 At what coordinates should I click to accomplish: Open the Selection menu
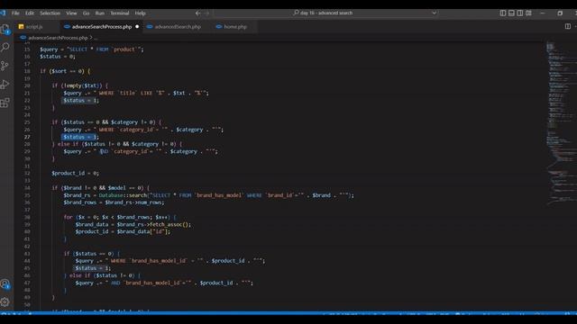50,13
